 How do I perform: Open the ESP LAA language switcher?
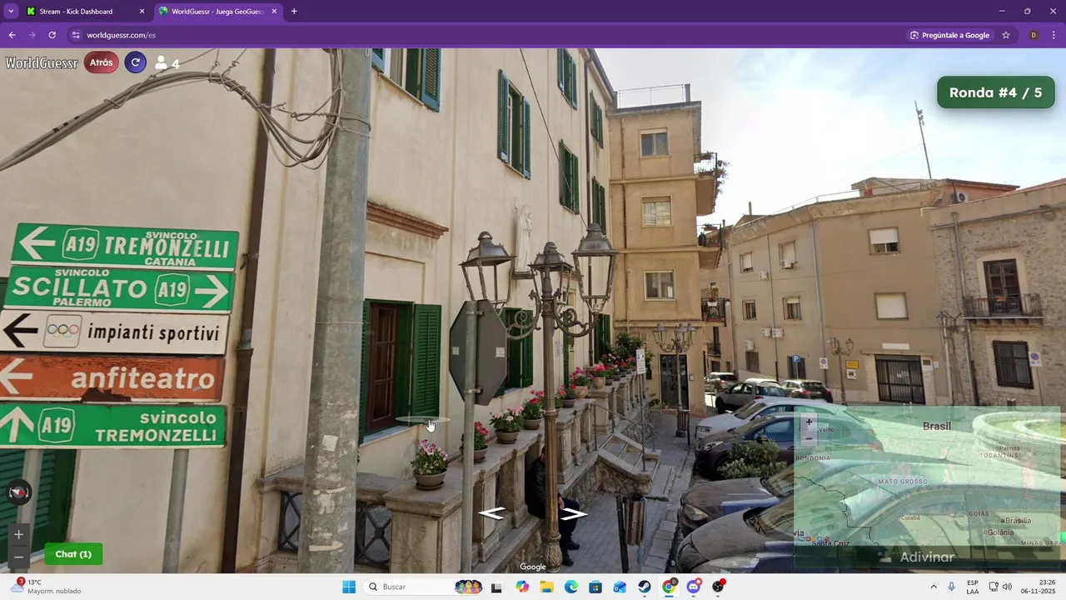coord(973,587)
